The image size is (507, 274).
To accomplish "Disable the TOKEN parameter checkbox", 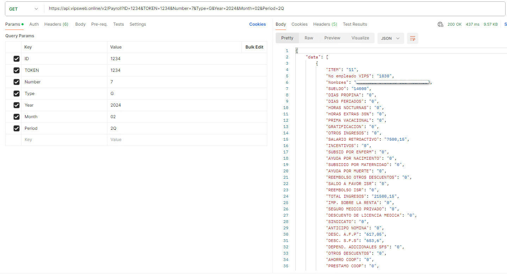I will 16,70.
